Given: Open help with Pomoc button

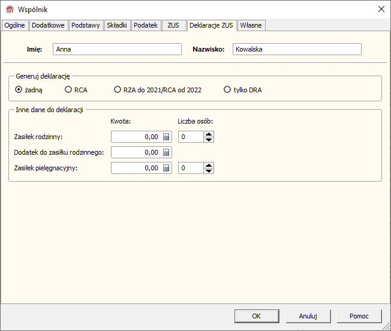Looking at the screenshot, I should pyautogui.click(x=359, y=316).
